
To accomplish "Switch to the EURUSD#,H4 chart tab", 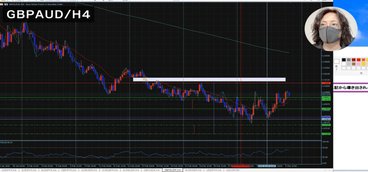I will 90,170.
